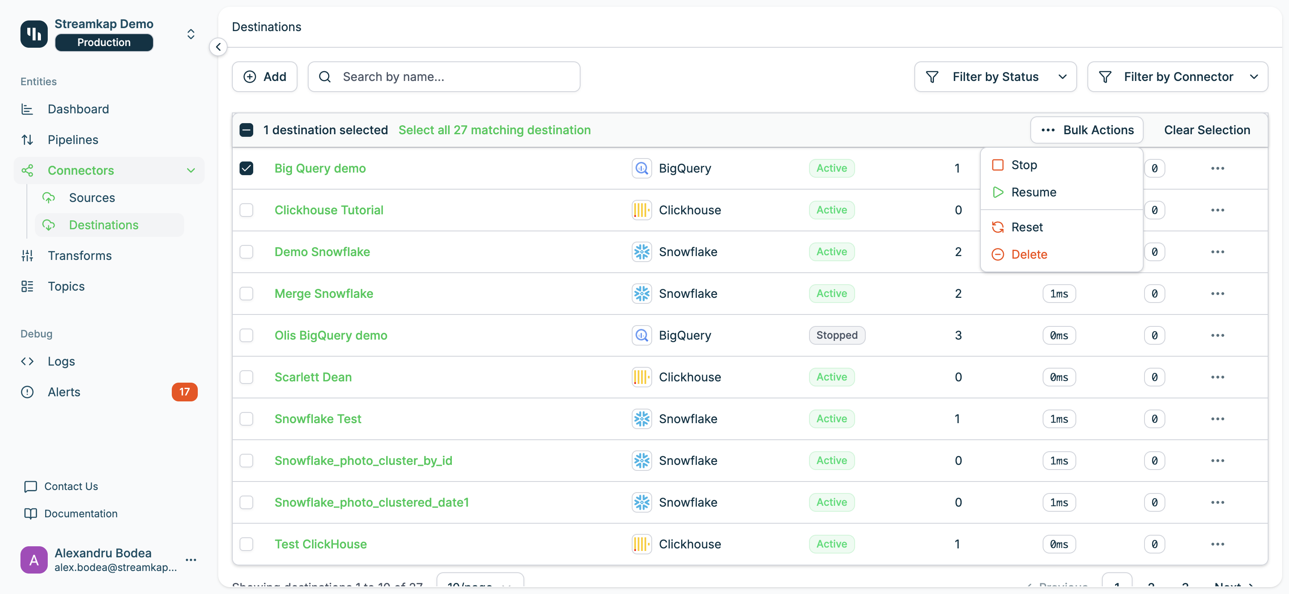
Task: Click the Transforms sliders icon
Action: pyautogui.click(x=28, y=256)
